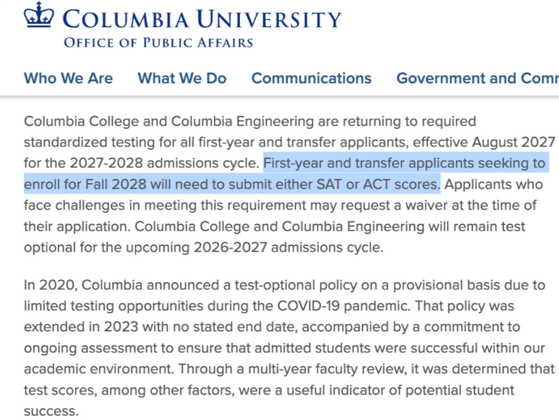The height and width of the screenshot is (420, 559).
Task: Click the text 'SAT or ACT scores'
Action: pos(377,184)
